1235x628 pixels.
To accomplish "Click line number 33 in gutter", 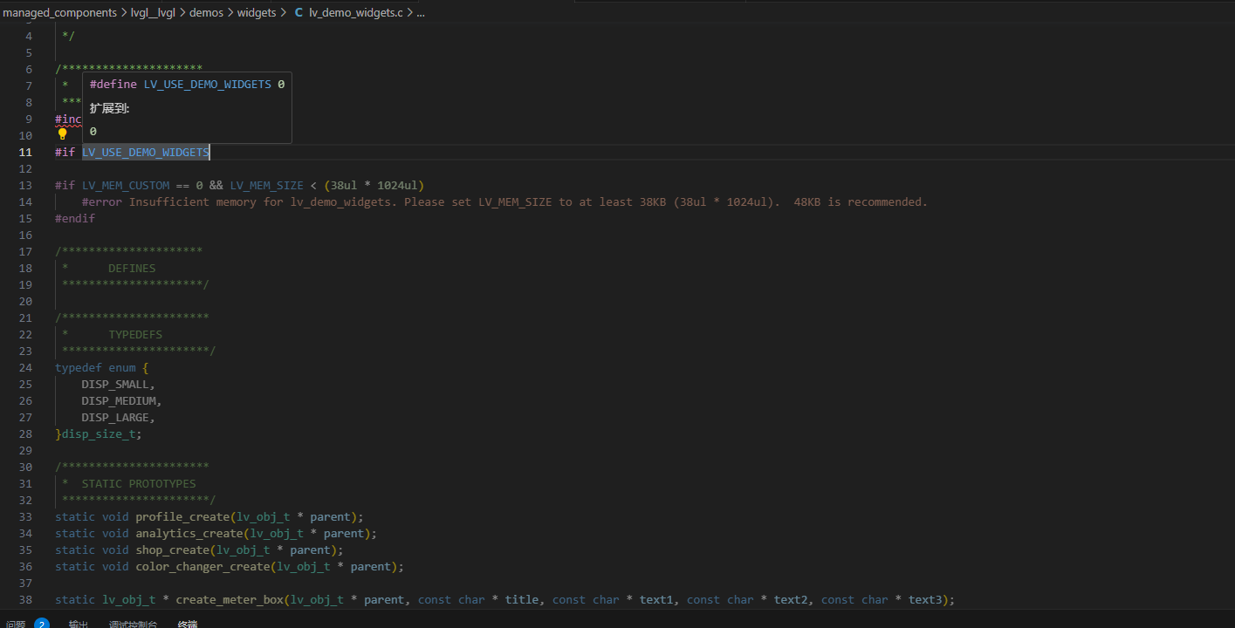I will click(26, 516).
